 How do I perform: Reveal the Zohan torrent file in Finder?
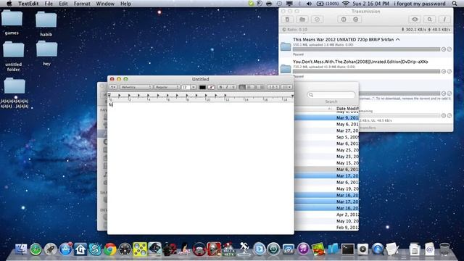tap(449, 71)
